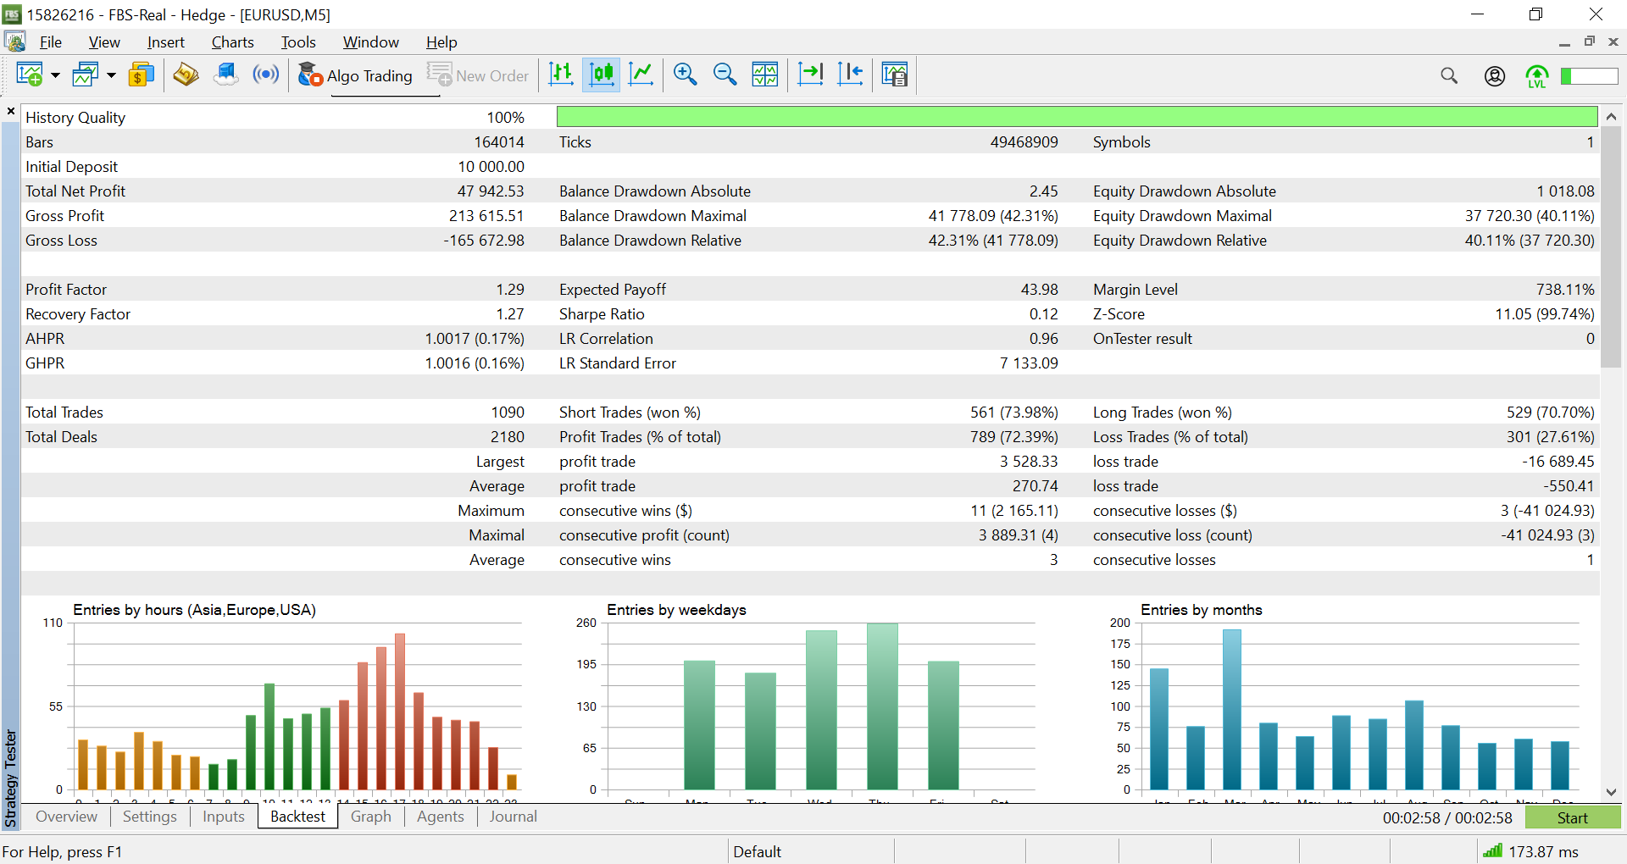The image size is (1627, 864).
Task: Open the user account icon
Action: tap(1495, 76)
